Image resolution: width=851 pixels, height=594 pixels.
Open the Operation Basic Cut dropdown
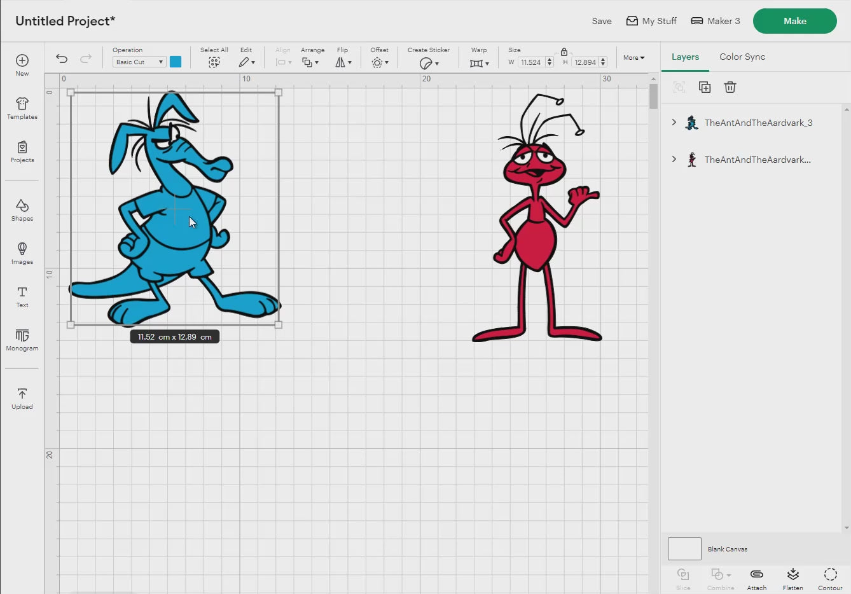[139, 62]
